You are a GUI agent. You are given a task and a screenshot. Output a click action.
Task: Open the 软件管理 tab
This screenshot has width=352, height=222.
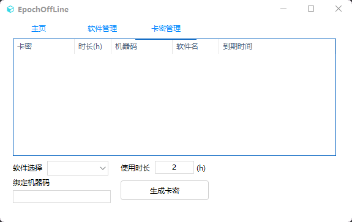click(102, 29)
